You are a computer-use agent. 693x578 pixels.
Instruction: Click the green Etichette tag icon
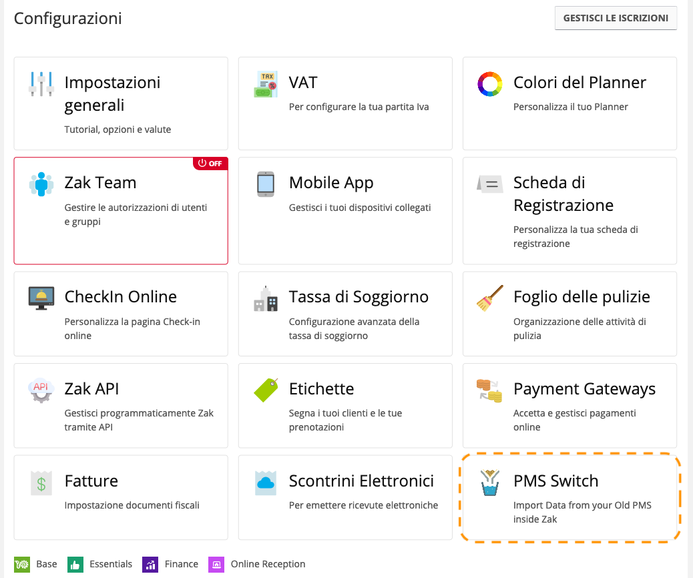(266, 390)
